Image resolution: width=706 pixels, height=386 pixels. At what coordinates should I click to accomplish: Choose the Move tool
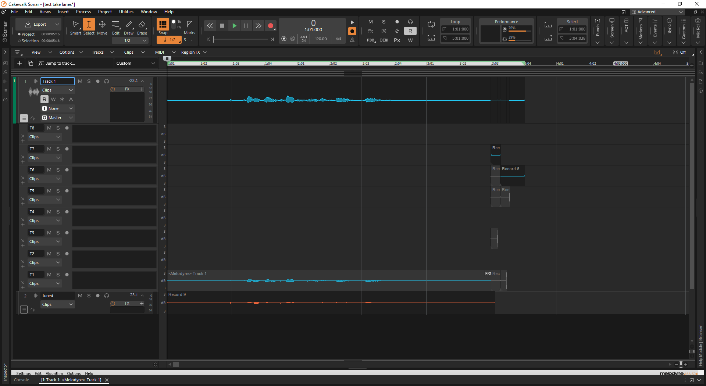pyautogui.click(x=102, y=27)
